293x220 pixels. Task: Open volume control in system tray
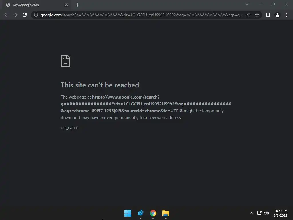pyautogui.click(x=266, y=213)
